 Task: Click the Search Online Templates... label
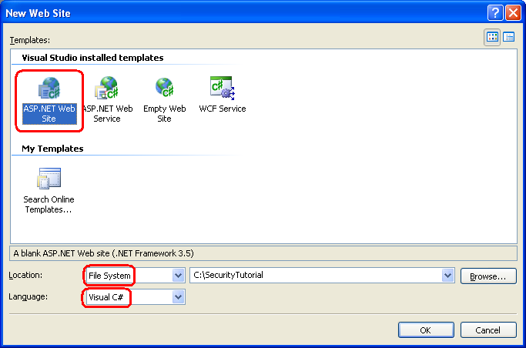click(49, 205)
